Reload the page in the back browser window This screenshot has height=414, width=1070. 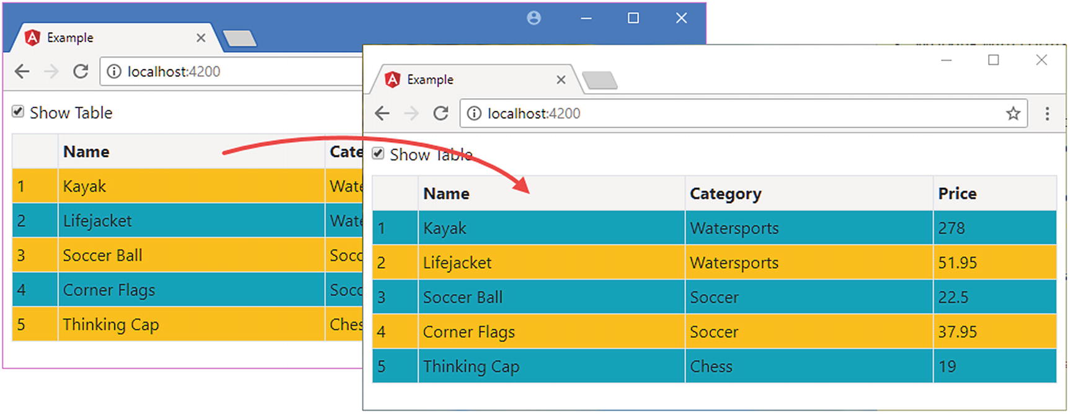point(81,71)
